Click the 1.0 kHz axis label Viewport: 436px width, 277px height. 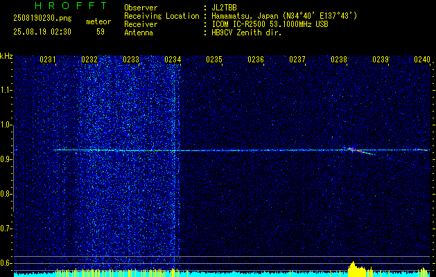coord(6,125)
